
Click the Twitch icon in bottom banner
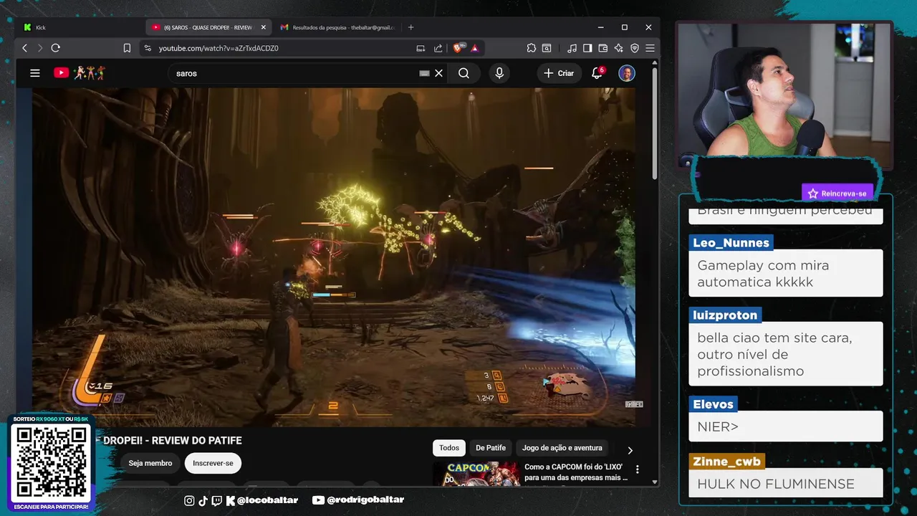(x=217, y=500)
